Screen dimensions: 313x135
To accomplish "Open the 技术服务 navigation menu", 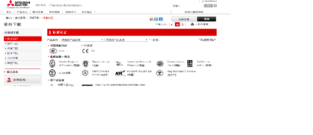I will coord(54,12).
